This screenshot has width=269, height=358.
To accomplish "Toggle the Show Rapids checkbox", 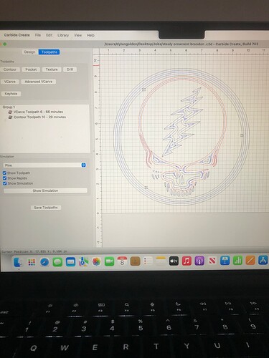I will pyautogui.click(x=4, y=178).
